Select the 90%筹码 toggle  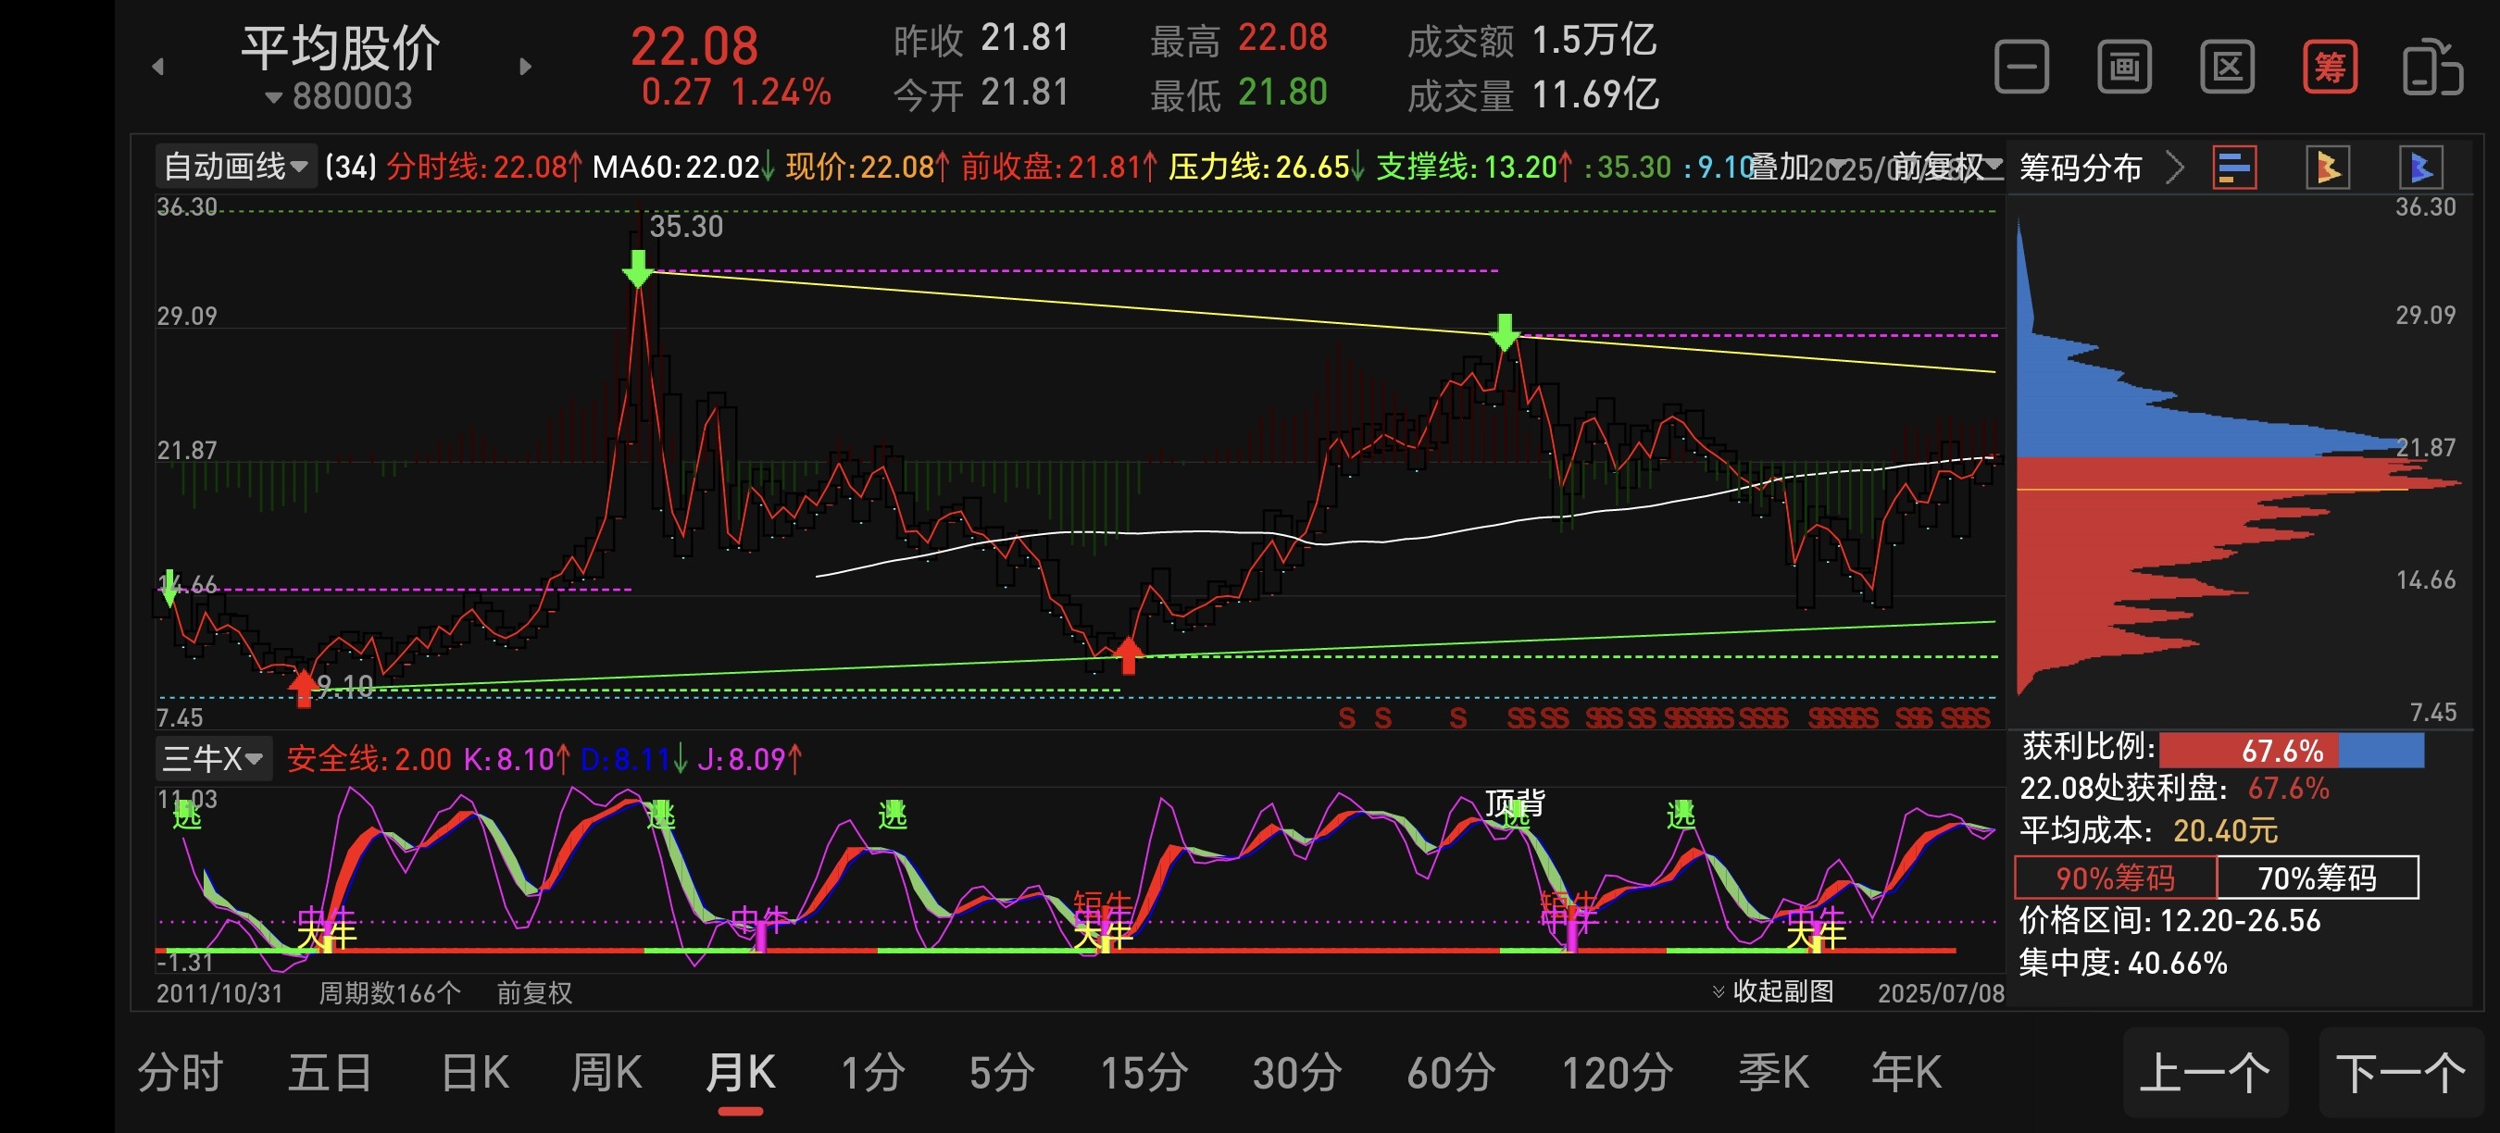click(x=2116, y=878)
